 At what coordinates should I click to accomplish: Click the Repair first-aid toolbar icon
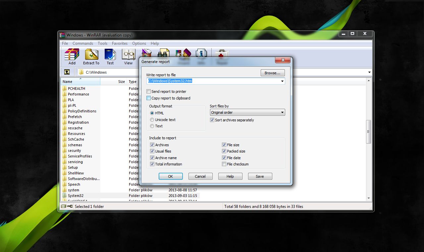point(222,53)
